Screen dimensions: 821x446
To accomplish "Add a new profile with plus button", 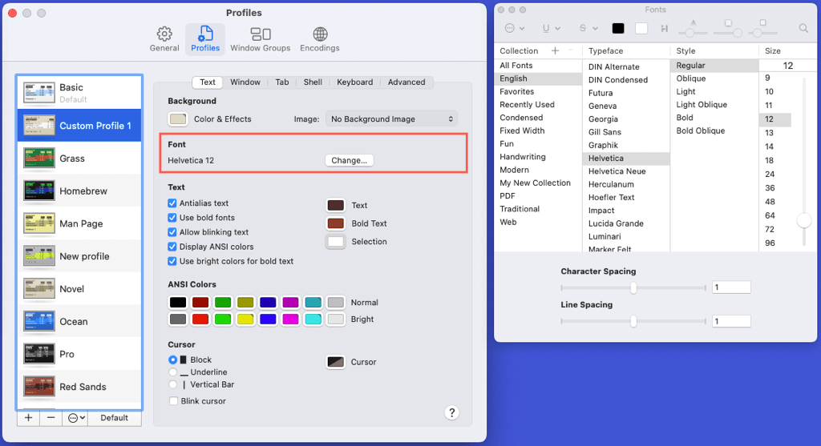I will pos(28,418).
